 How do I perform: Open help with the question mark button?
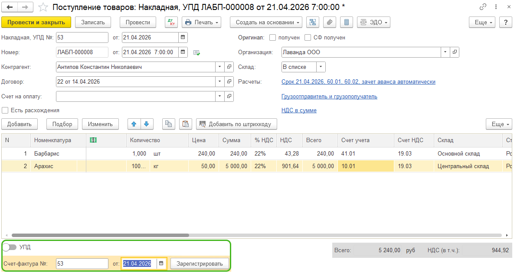point(505,22)
